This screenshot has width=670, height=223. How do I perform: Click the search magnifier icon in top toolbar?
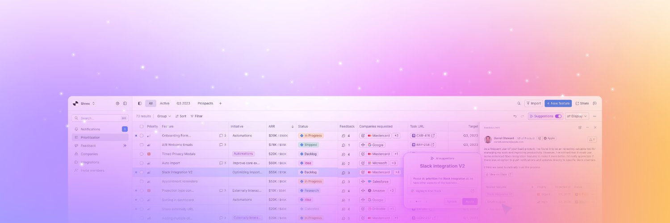tap(519, 103)
